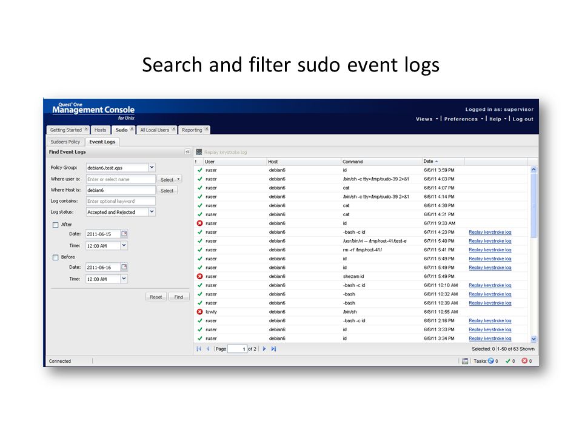
Task: Go to previous page of results
Action: click(x=208, y=349)
